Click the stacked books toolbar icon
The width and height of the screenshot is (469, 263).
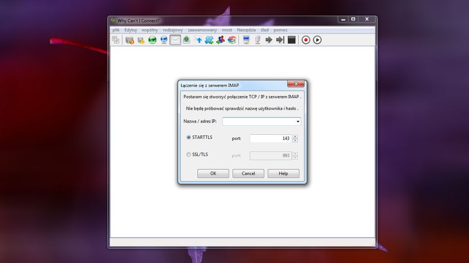[232, 40]
